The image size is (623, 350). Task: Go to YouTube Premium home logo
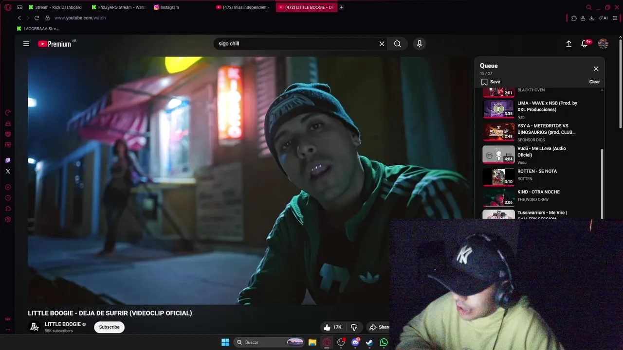pyautogui.click(x=55, y=44)
